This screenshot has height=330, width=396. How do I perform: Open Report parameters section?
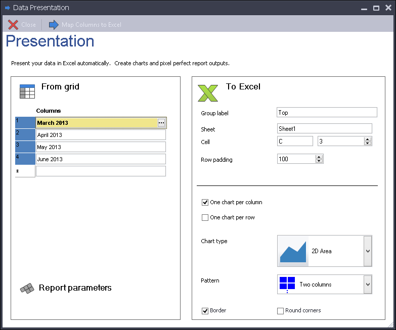pyautogui.click(x=75, y=288)
